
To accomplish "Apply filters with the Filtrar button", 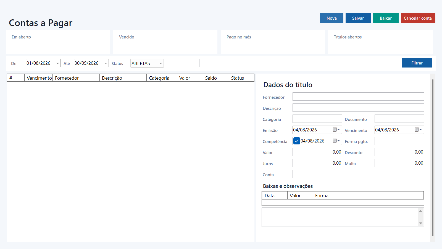I will click(x=417, y=63).
